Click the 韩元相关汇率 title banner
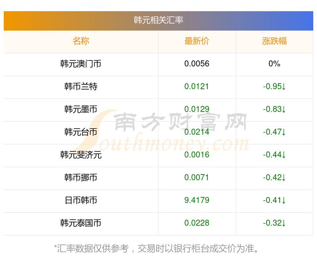317x260 pixels. (x=158, y=20)
